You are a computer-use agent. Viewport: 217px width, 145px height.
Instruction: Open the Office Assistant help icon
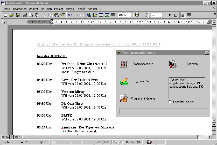click(x=137, y=15)
